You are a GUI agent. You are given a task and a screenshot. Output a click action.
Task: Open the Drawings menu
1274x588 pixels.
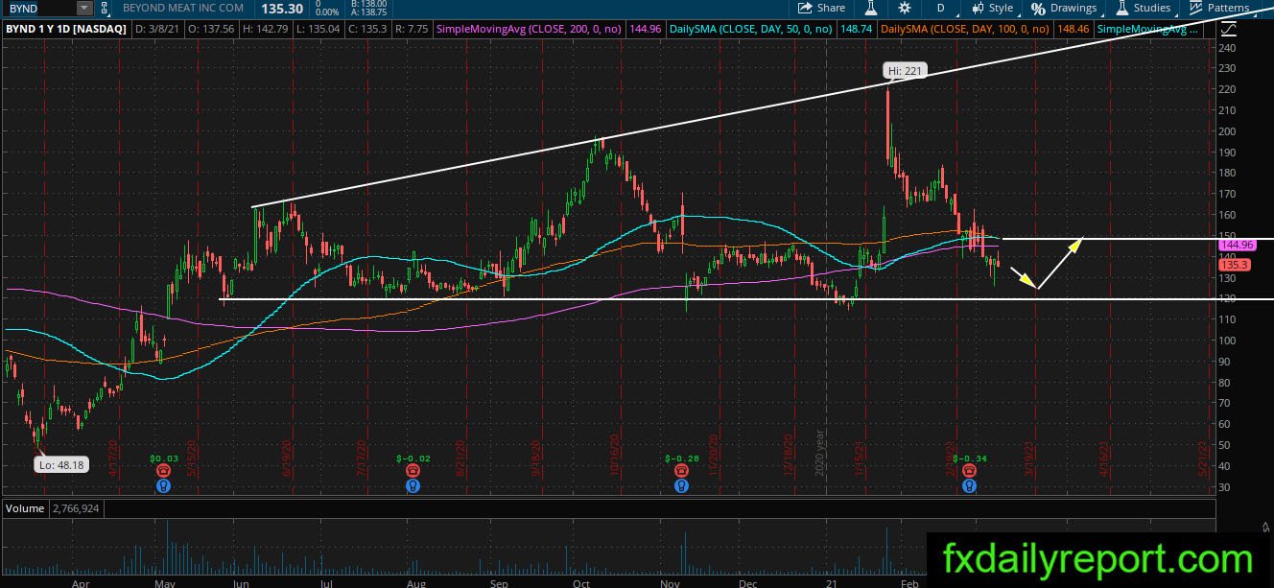coord(1064,8)
